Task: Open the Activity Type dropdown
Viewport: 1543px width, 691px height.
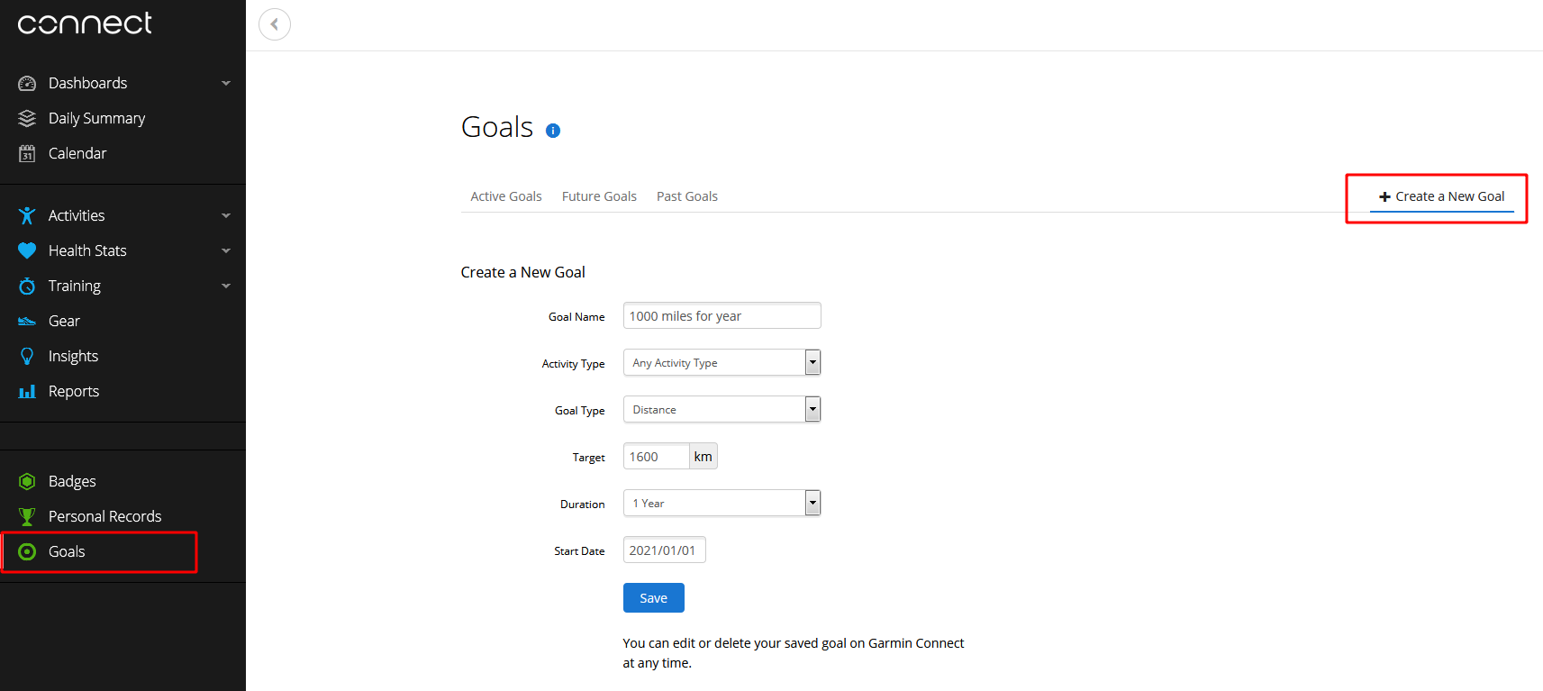Action: [722, 362]
